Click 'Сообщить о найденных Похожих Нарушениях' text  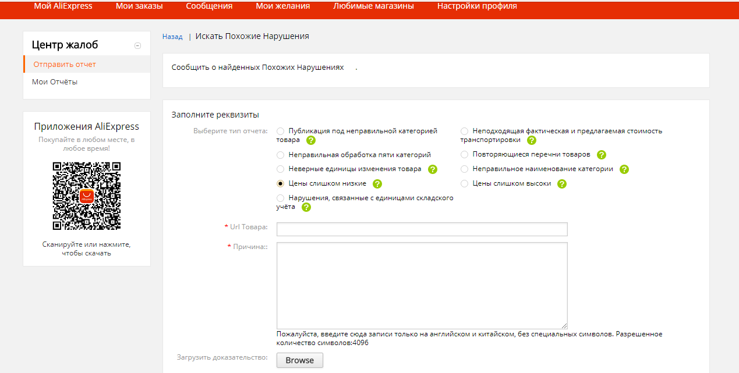click(x=257, y=68)
